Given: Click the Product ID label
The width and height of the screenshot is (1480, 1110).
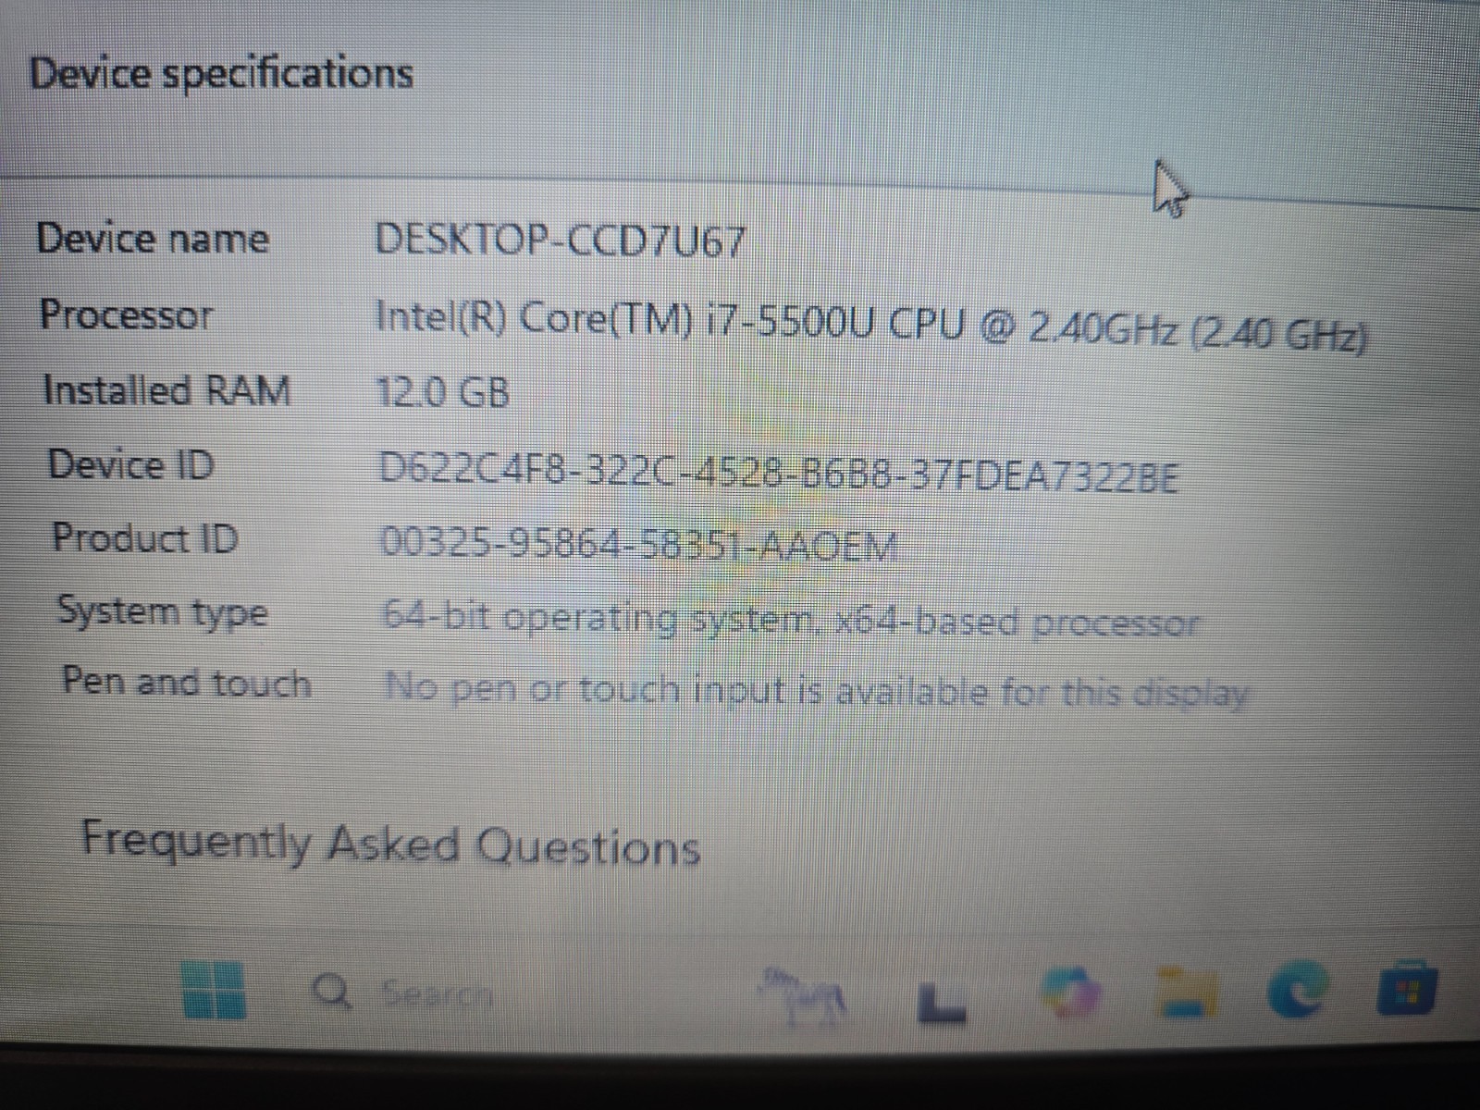Looking at the screenshot, I should (x=145, y=537).
